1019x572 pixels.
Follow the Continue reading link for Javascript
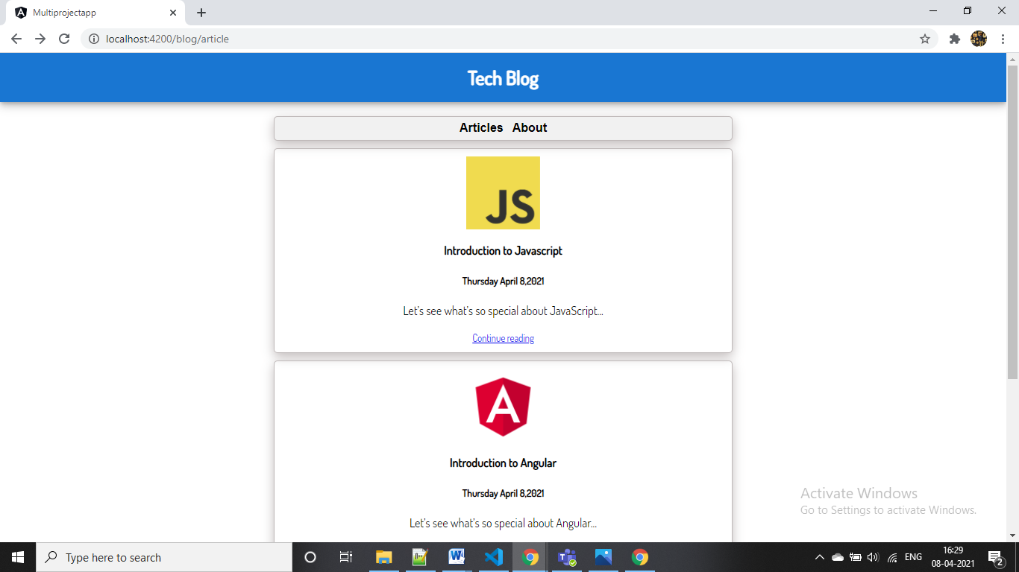[x=503, y=338]
